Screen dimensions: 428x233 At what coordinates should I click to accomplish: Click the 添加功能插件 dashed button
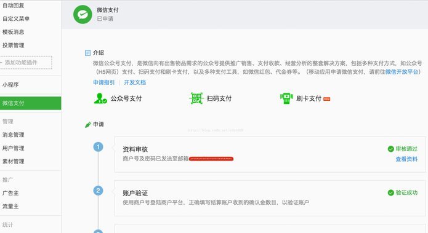click(x=26, y=63)
